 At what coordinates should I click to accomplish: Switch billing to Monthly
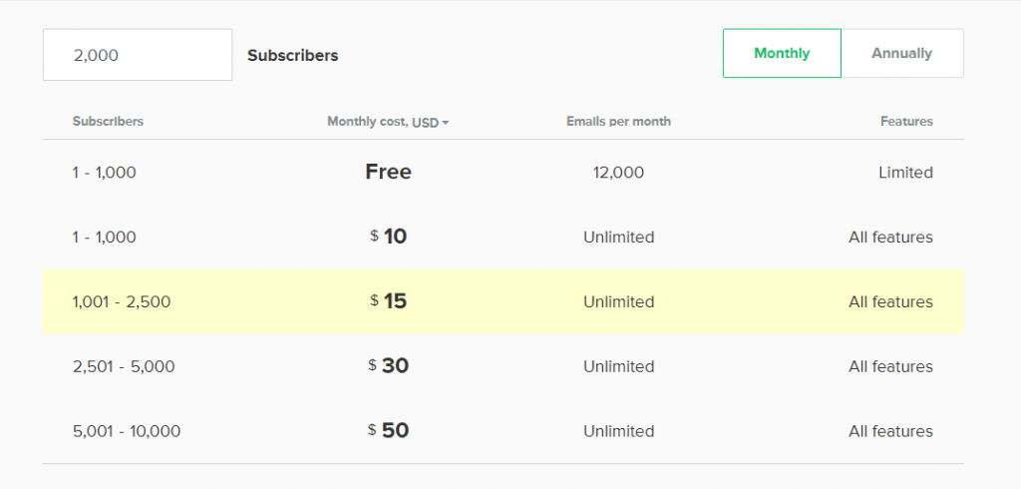(782, 54)
